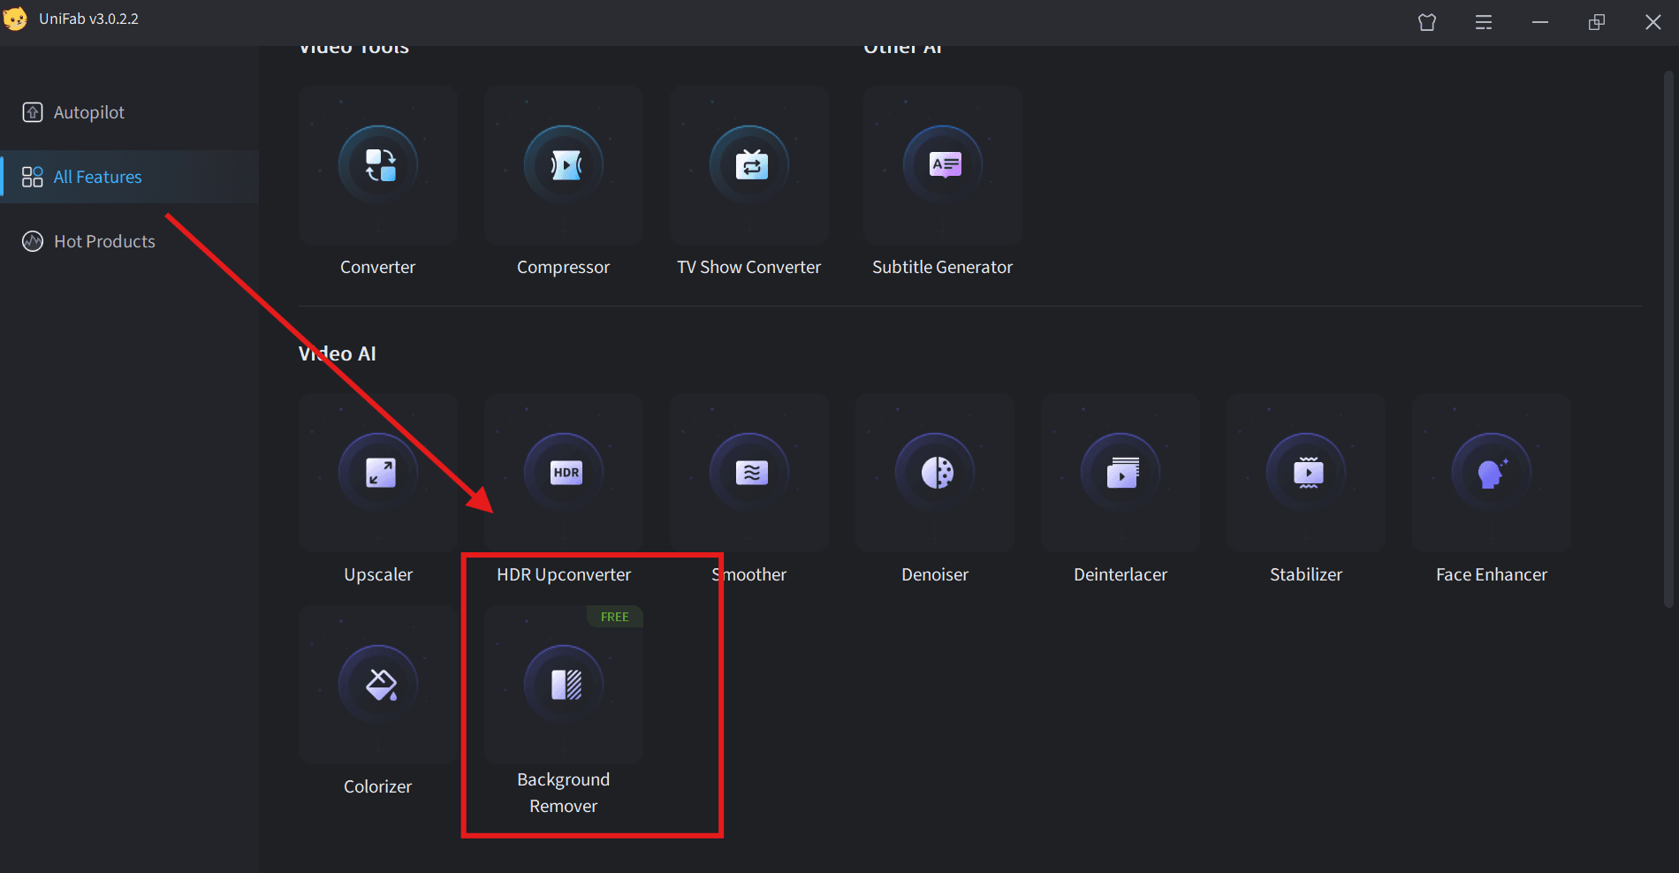The width and height of the screenshot is (1679, 873).
Task: Open the Face Enhancer icon
Action: coord(1492,474)
